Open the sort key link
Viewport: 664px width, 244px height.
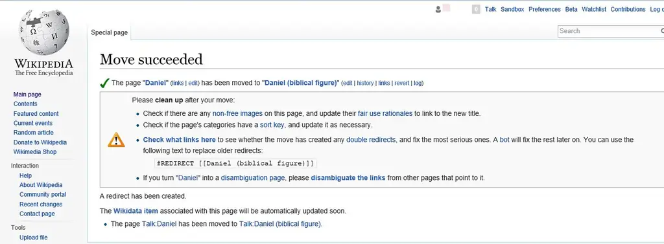point(272,125)
